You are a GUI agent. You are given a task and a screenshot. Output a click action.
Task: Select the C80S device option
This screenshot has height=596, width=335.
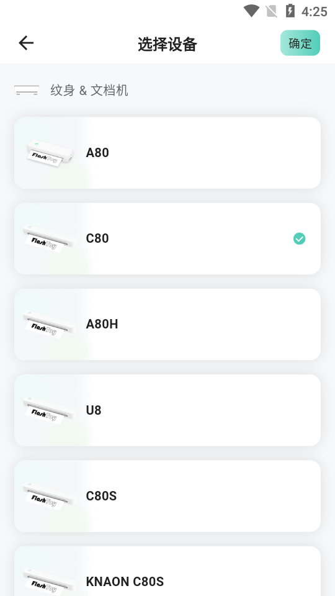167,496
